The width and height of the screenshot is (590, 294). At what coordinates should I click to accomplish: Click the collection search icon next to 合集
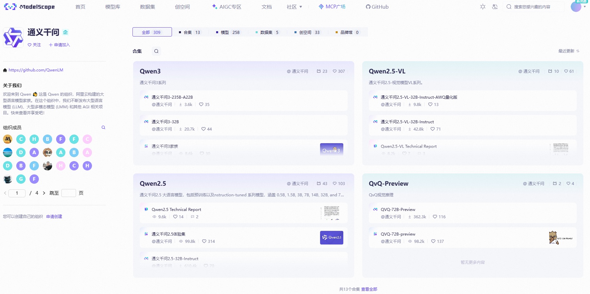click(156, 51)
